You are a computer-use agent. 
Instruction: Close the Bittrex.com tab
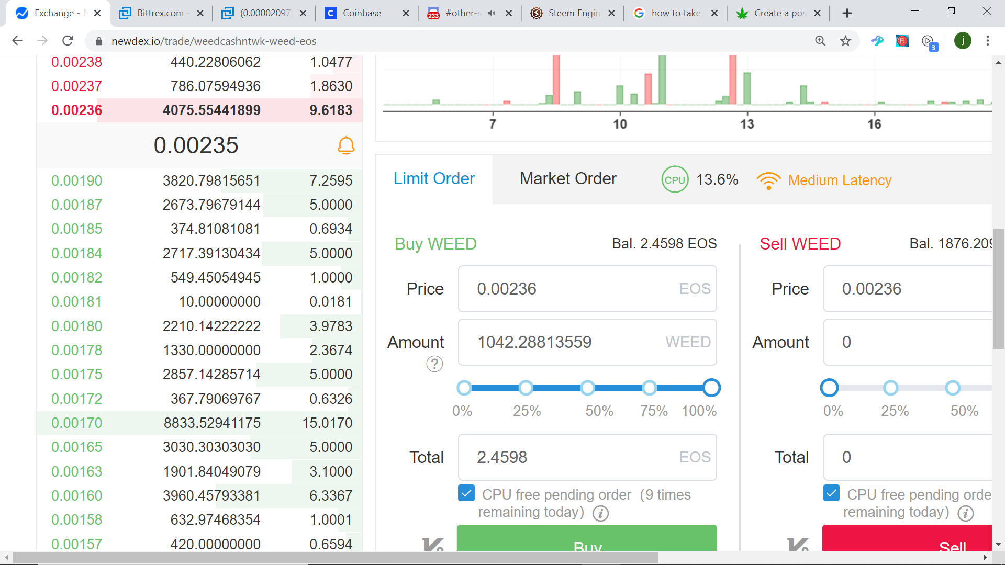point(200,13)
